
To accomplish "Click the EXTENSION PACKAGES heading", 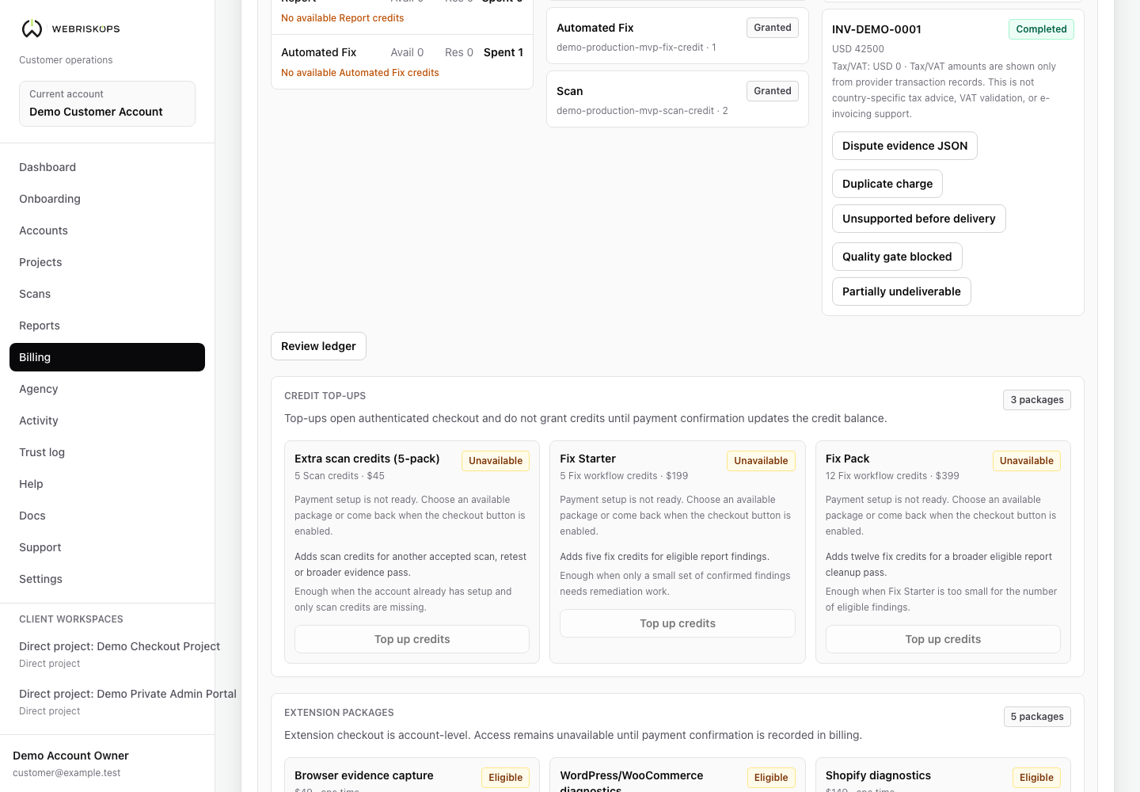I will (x=339, y=713).
